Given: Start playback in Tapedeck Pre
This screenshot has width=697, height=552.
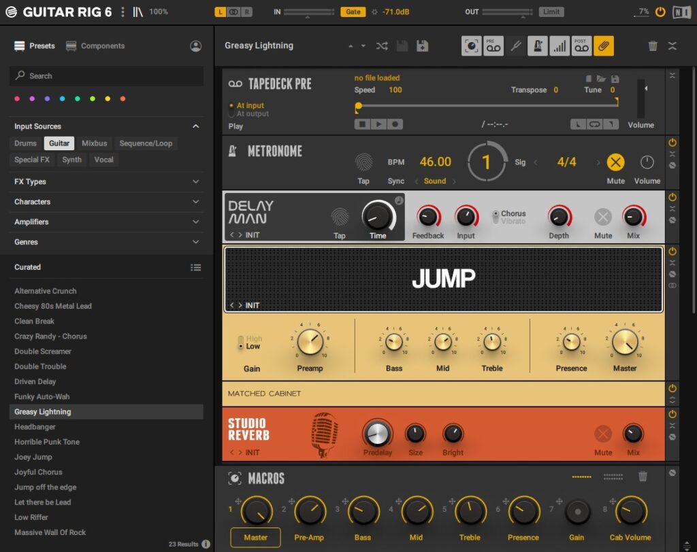Looking at the screenshot, I should pyautogui.click(x=378, y=124).
